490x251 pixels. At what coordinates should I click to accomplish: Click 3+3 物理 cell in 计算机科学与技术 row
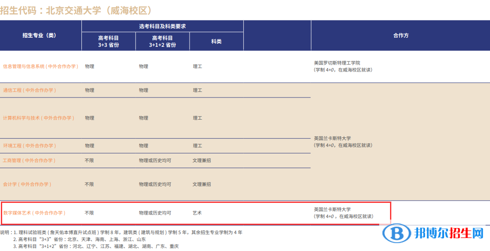point(90,118)
